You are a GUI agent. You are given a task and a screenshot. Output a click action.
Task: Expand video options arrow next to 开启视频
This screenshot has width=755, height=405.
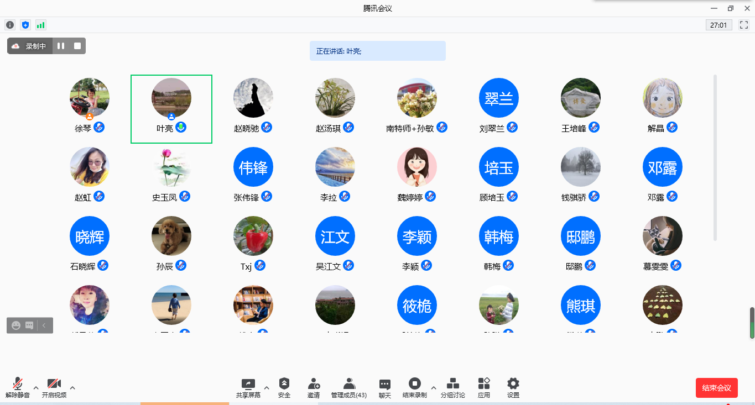pyautogui.click(x=72, y=388)
